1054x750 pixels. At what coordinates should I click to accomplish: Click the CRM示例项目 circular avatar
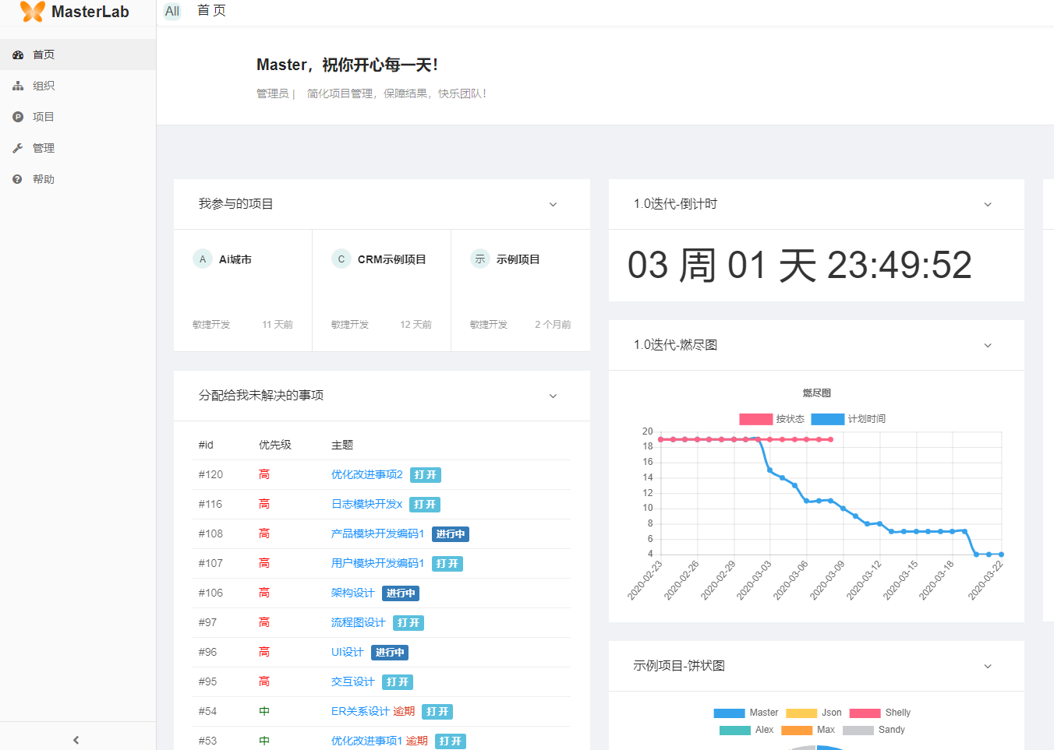tap(341, 259)
